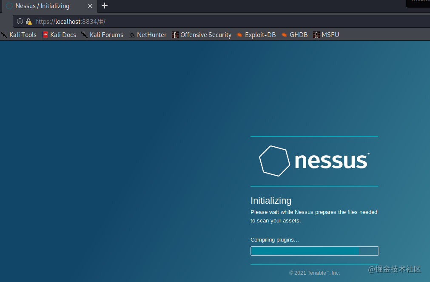430x282 pixels.
Task: Click the 2021 Tenable copyright text
Action: point(315,273)
